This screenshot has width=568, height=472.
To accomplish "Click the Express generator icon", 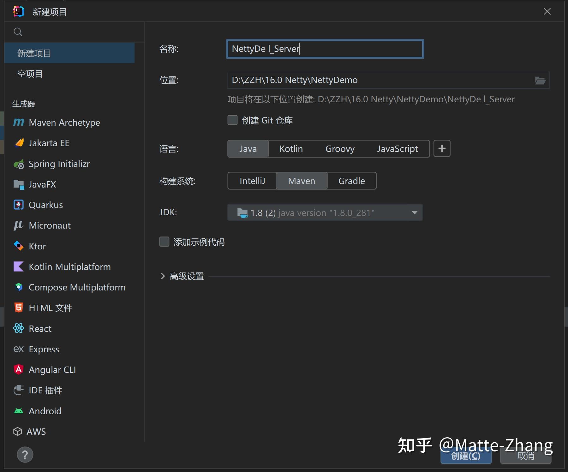I will tap(19, 349).
